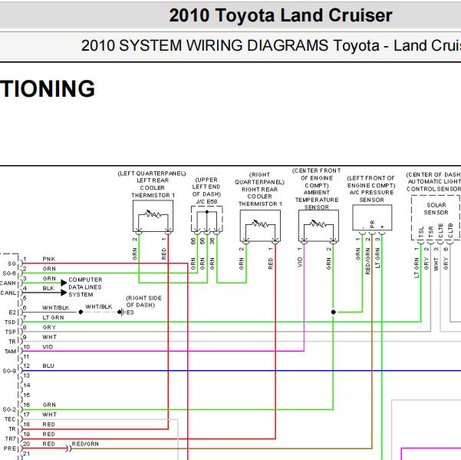Select the "TSP" terminal name
Image resolution: width=461 pixels, height=460 pixels.
point(11,332)
